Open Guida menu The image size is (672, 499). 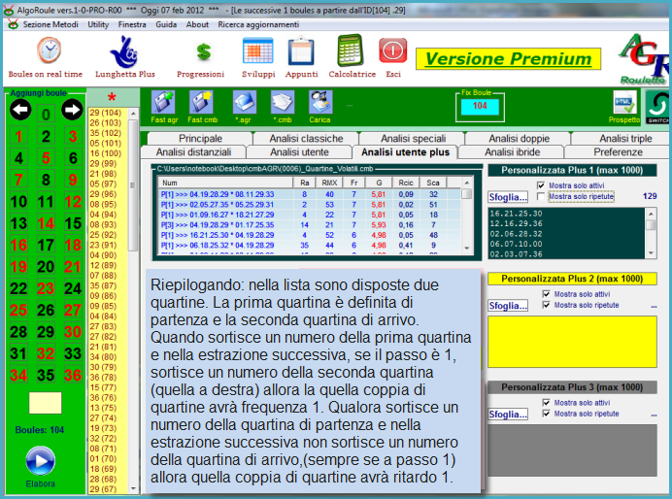pos(166,24)
